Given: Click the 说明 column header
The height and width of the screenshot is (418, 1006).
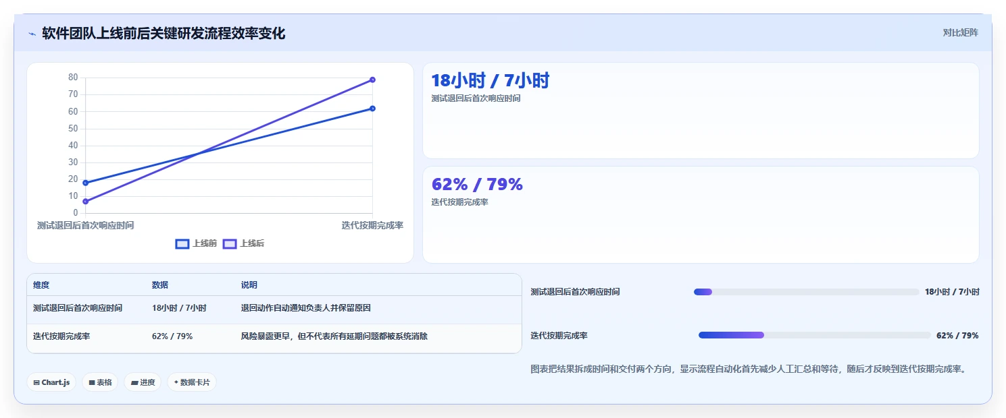Looking at the screenshot, I should click(249, 285).
